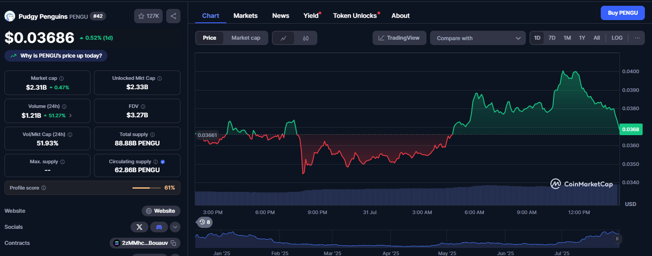
Task: Click the 0.03661 open price label
Action: [207, 135]
